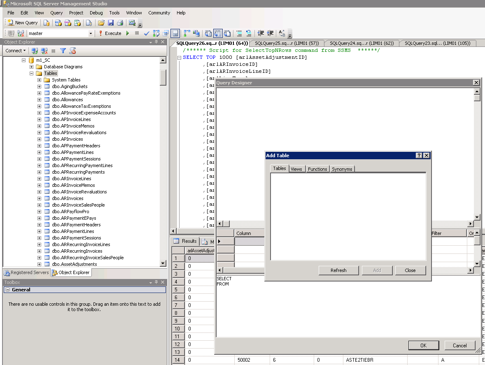Open the Connect dropdown in Object Explorer

click(15, 50)
